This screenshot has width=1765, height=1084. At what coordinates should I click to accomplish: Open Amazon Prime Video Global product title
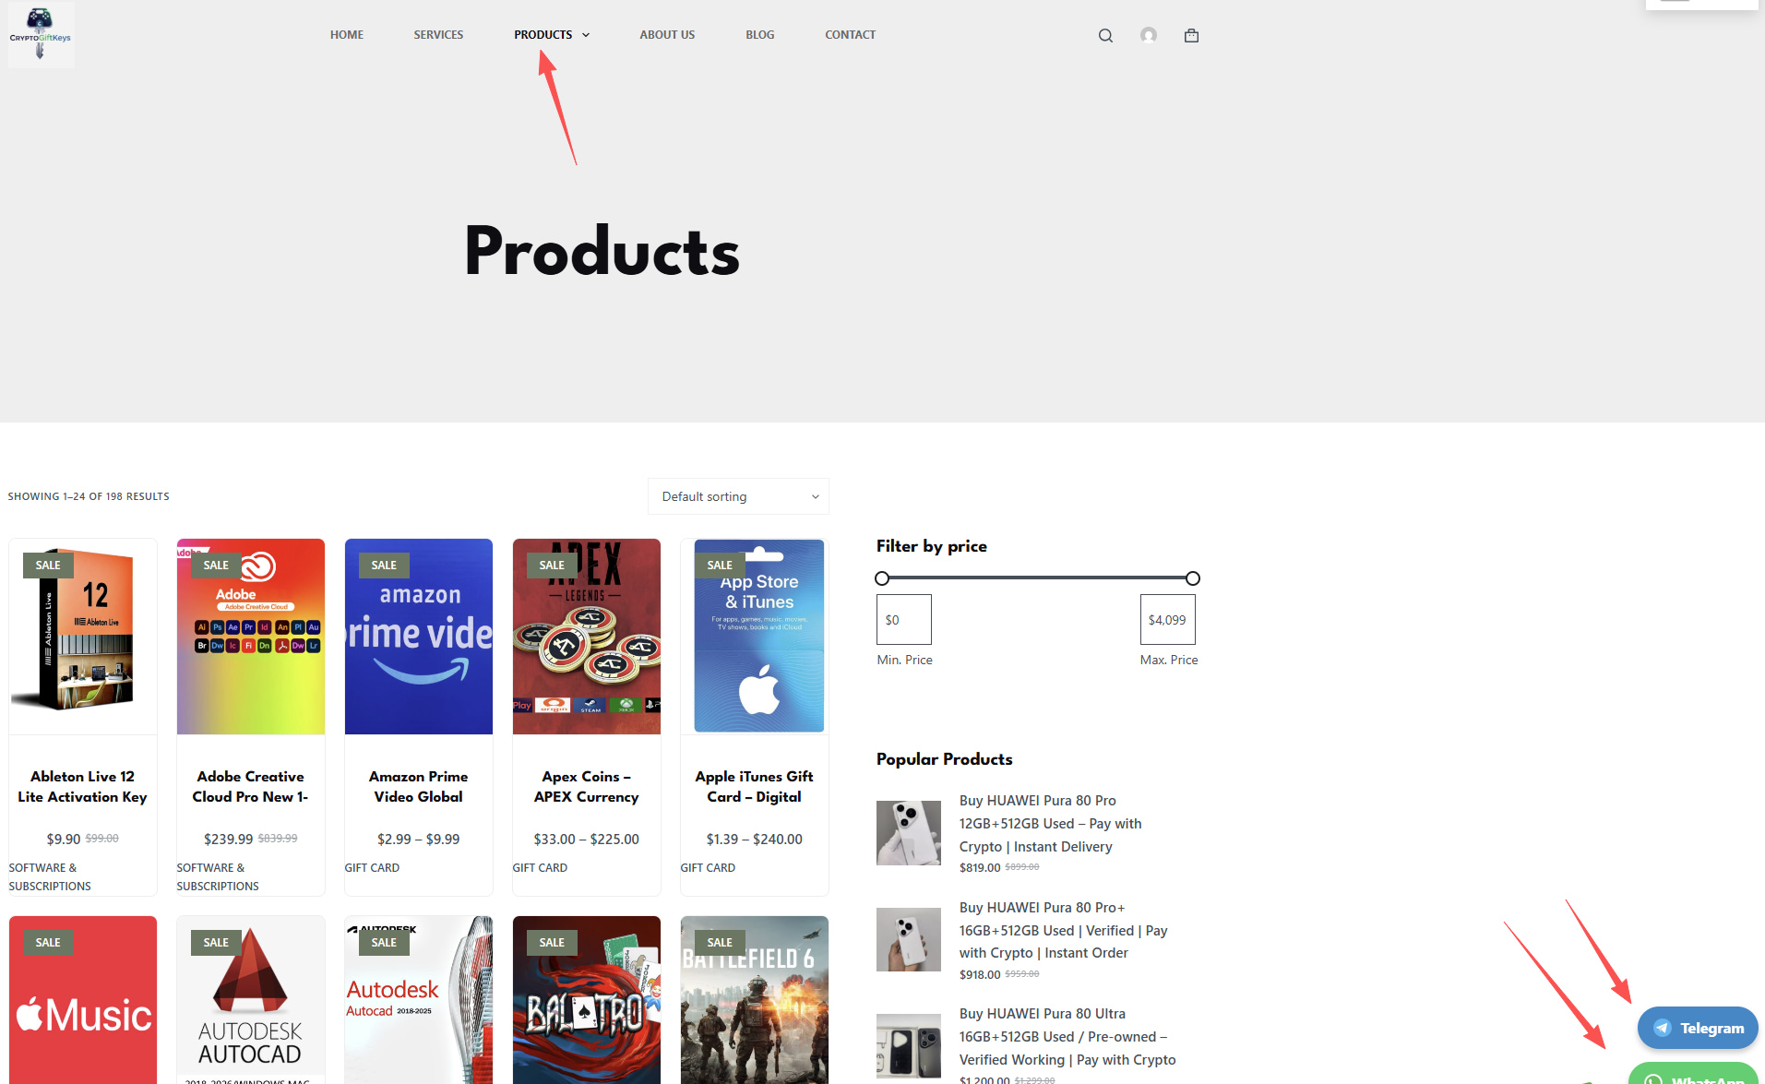[418, 787]
